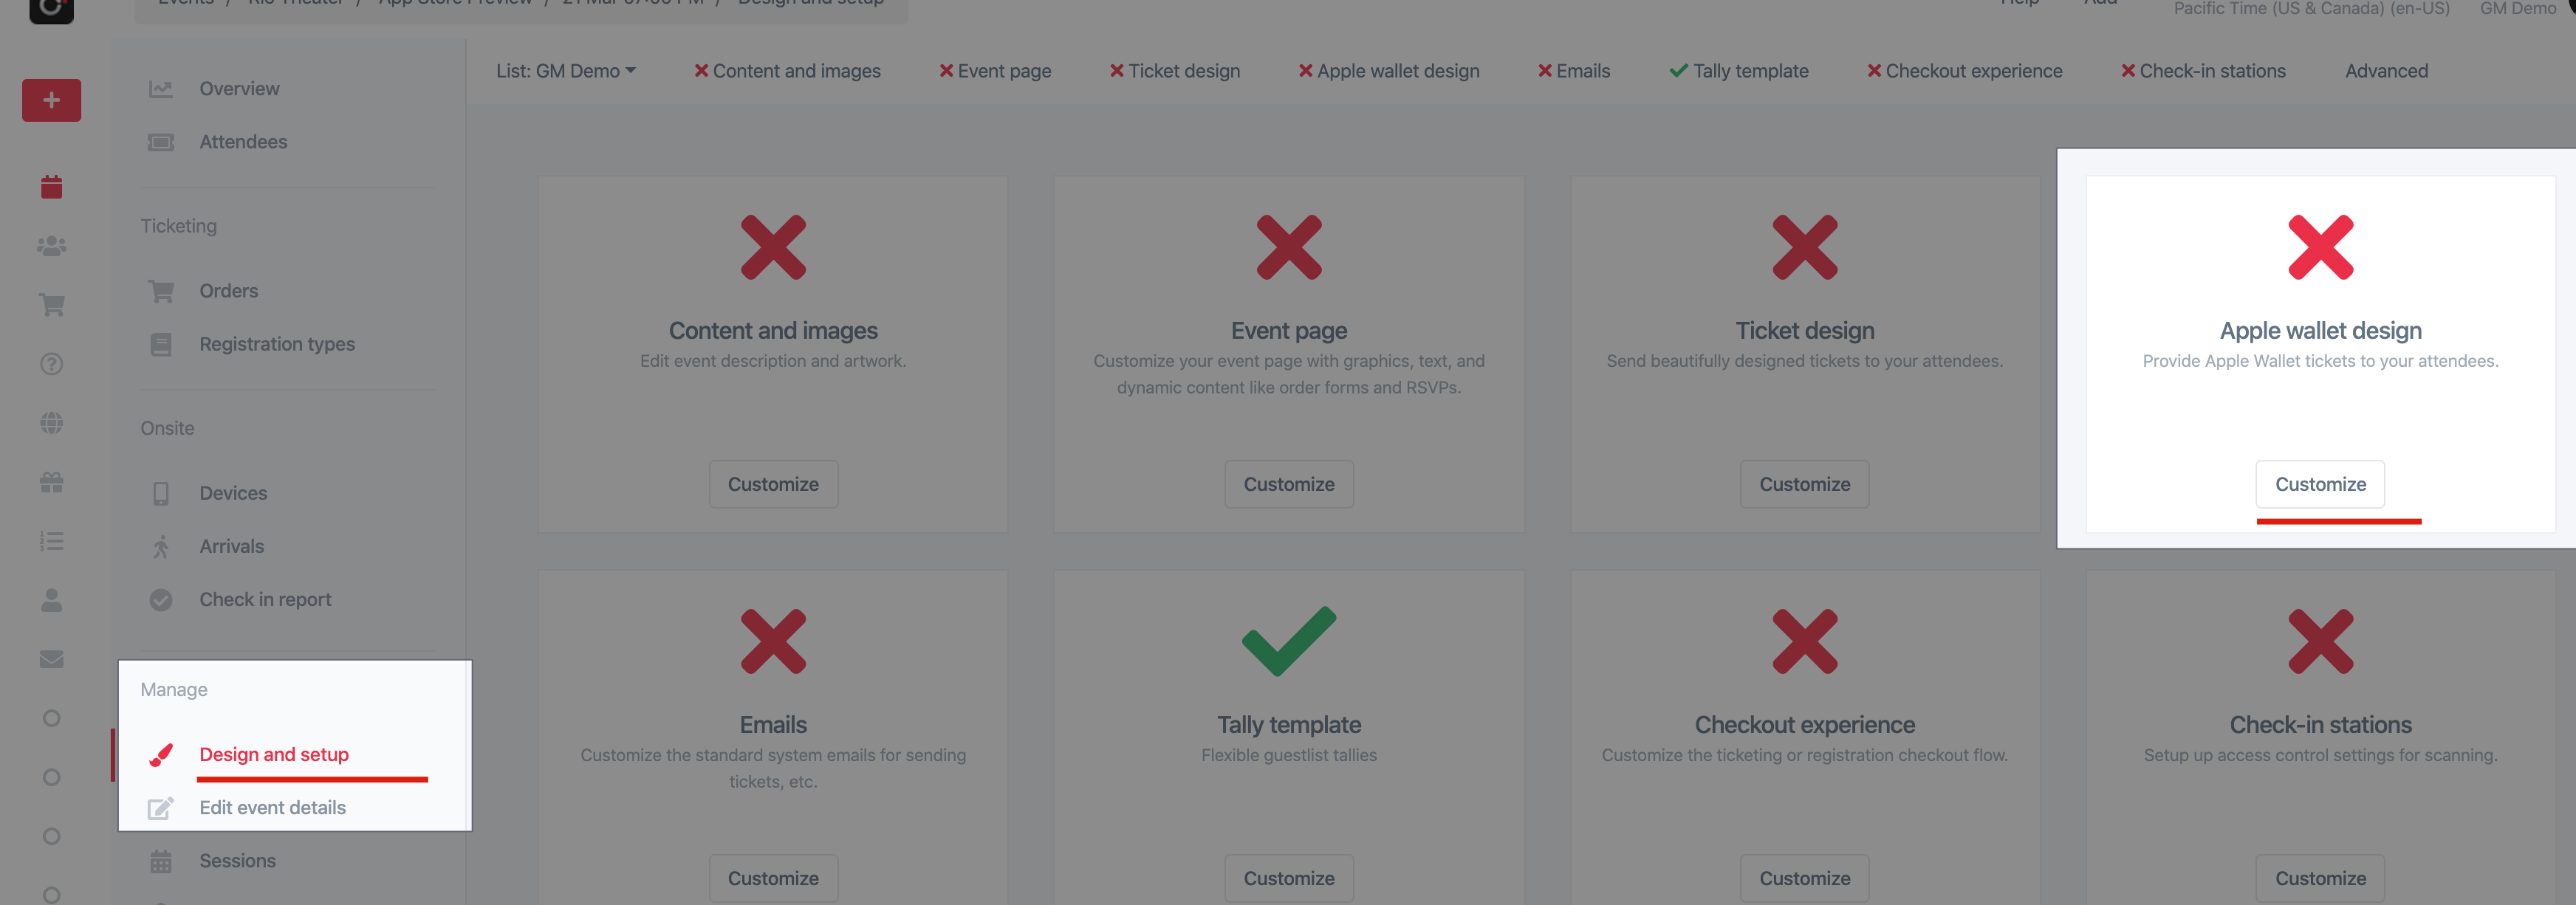Select the Edit event details menu item
The image size is (2576, 905).
pos(273,806)
